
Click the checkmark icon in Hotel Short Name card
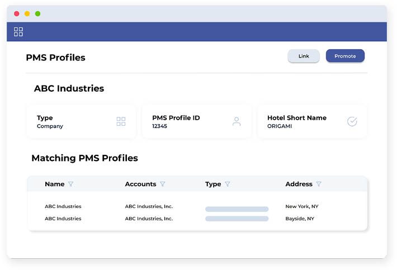[x=352, y=121]
